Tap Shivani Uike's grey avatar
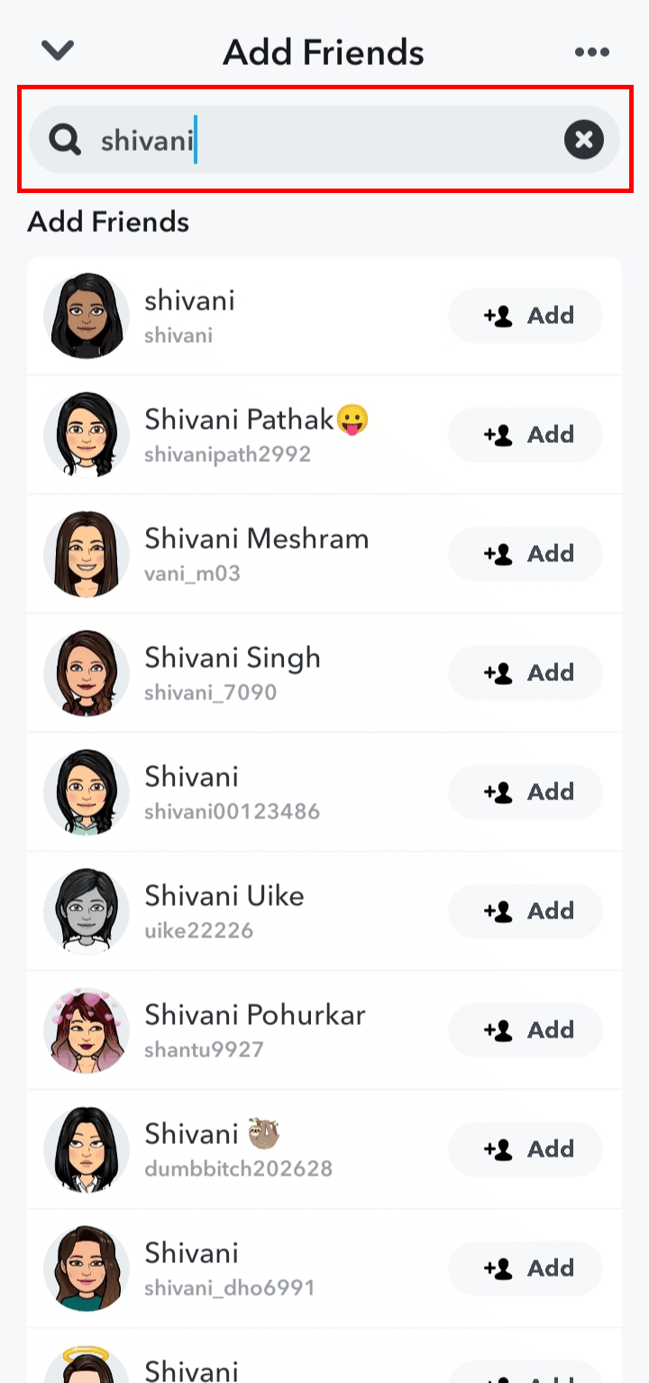Viewport: 649px width, 1383px height. 87,911
